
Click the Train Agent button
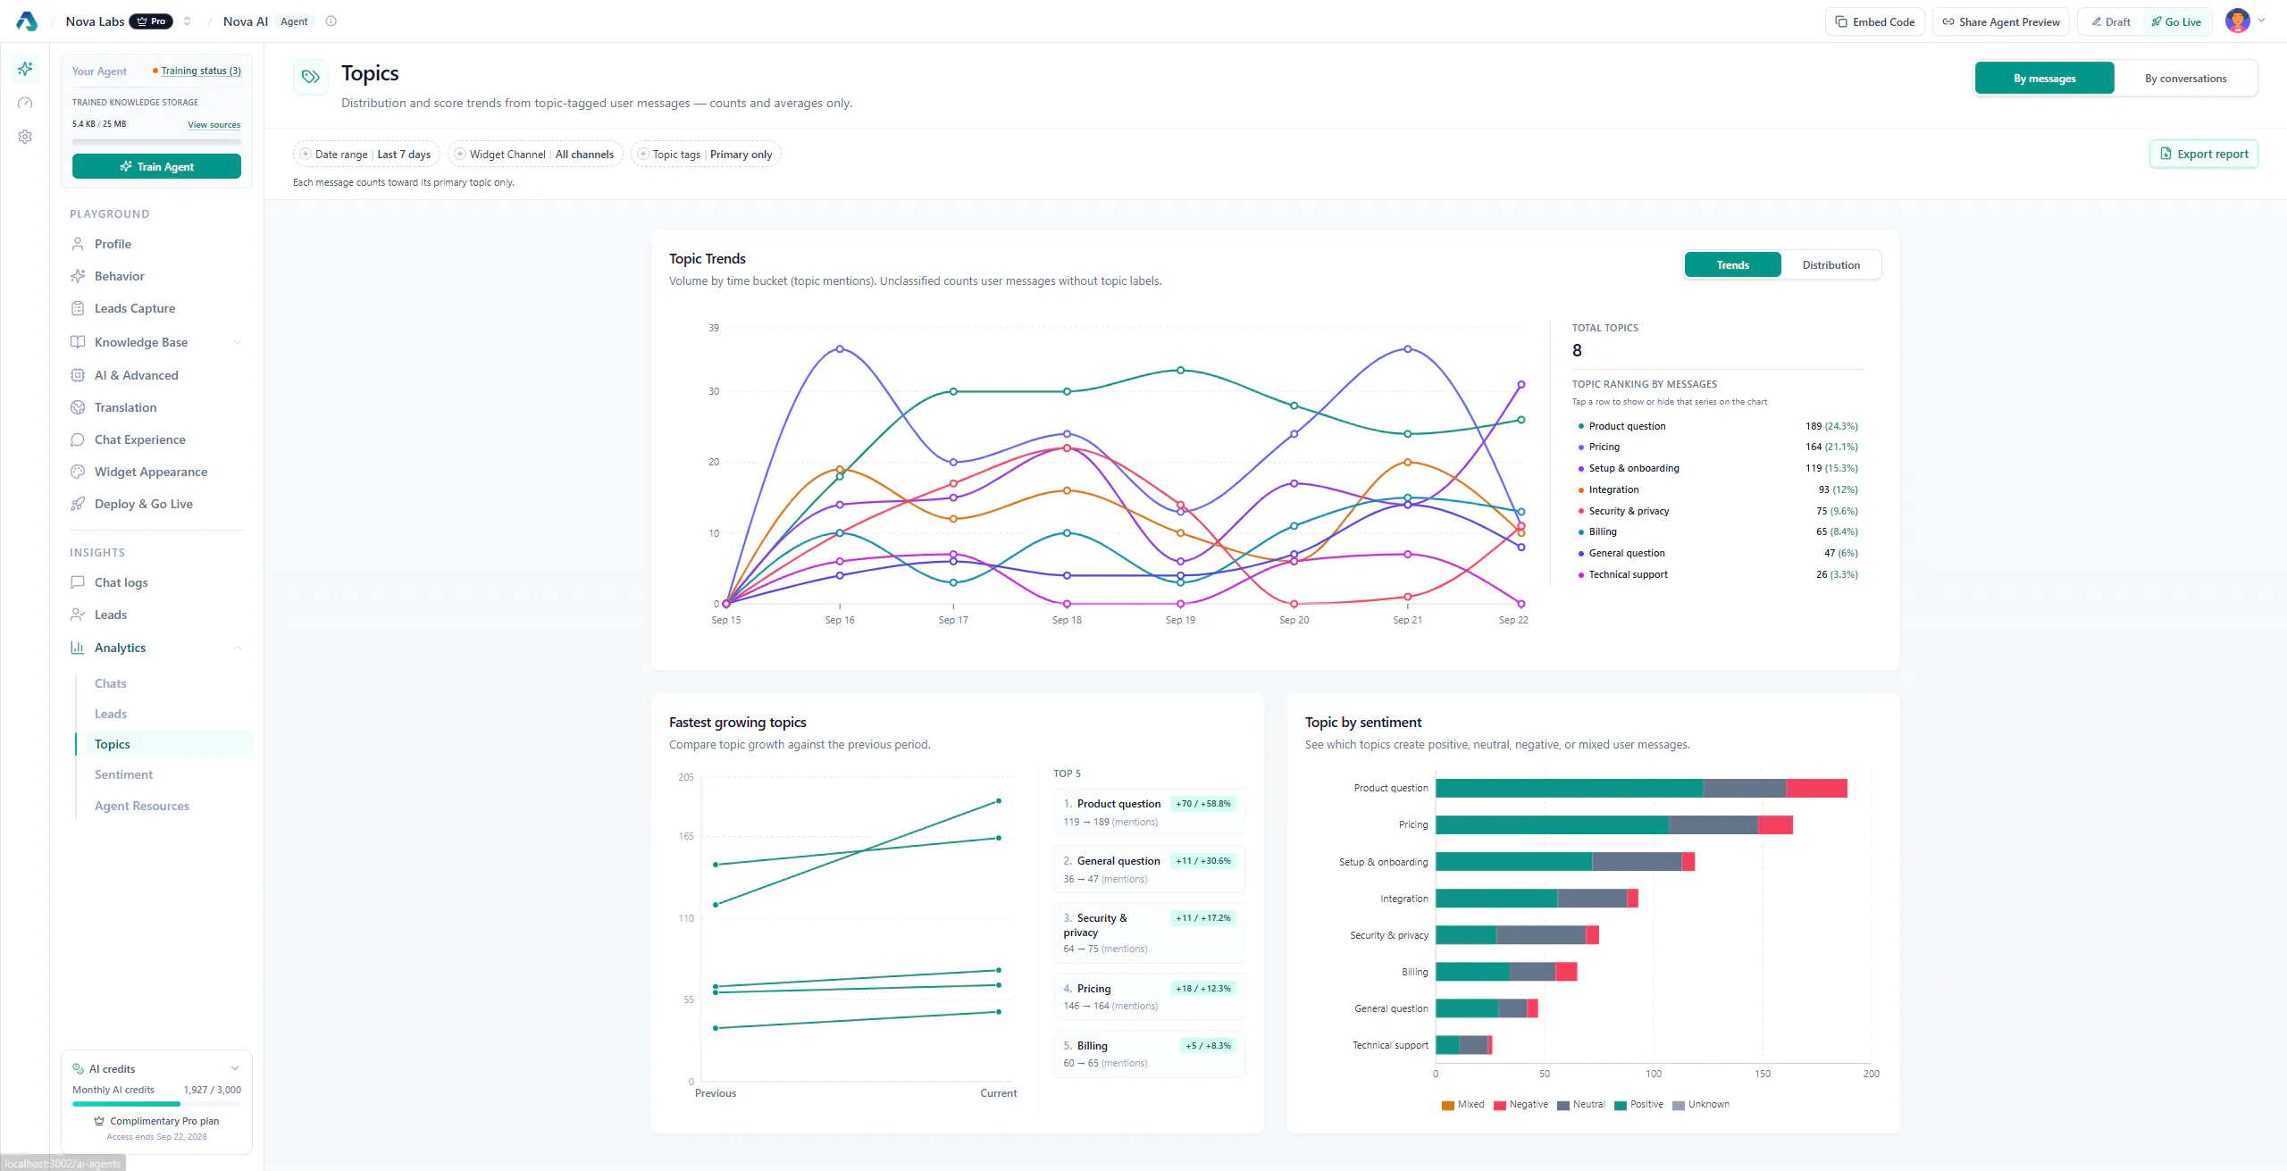point(156,166)
